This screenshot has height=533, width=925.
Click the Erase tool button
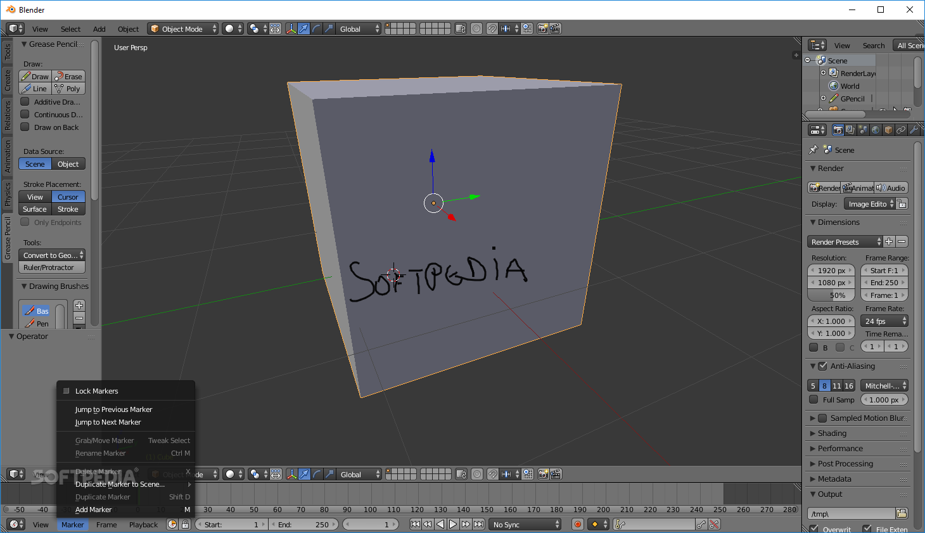(x=68, y=76)
